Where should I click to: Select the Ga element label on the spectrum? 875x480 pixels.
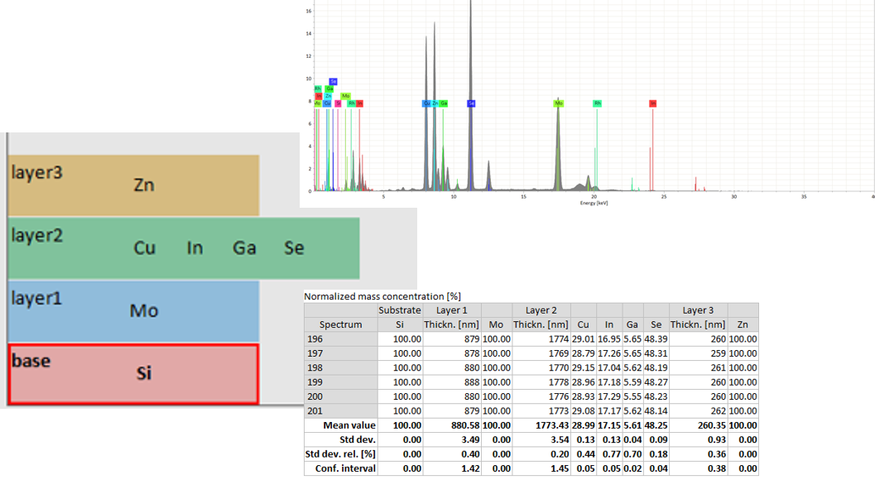coord(443,103)
